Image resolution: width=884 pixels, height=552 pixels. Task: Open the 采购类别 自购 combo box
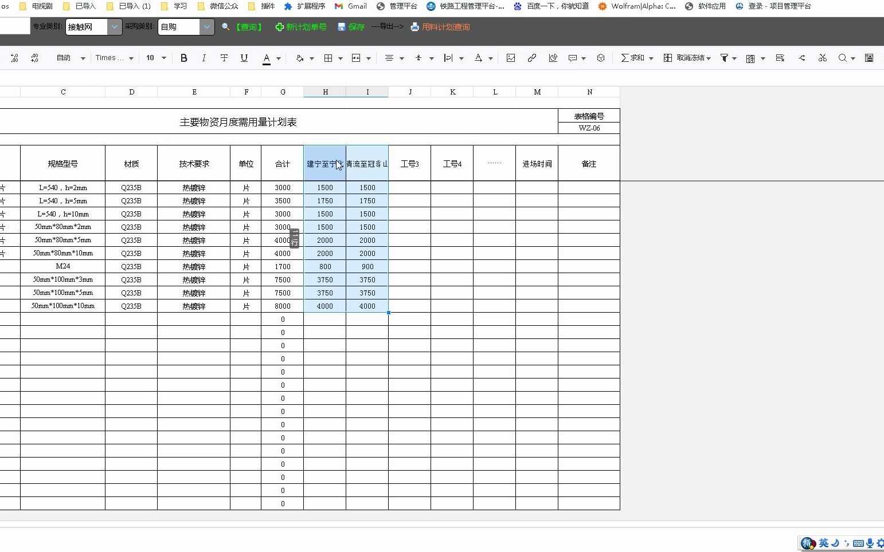186,27
